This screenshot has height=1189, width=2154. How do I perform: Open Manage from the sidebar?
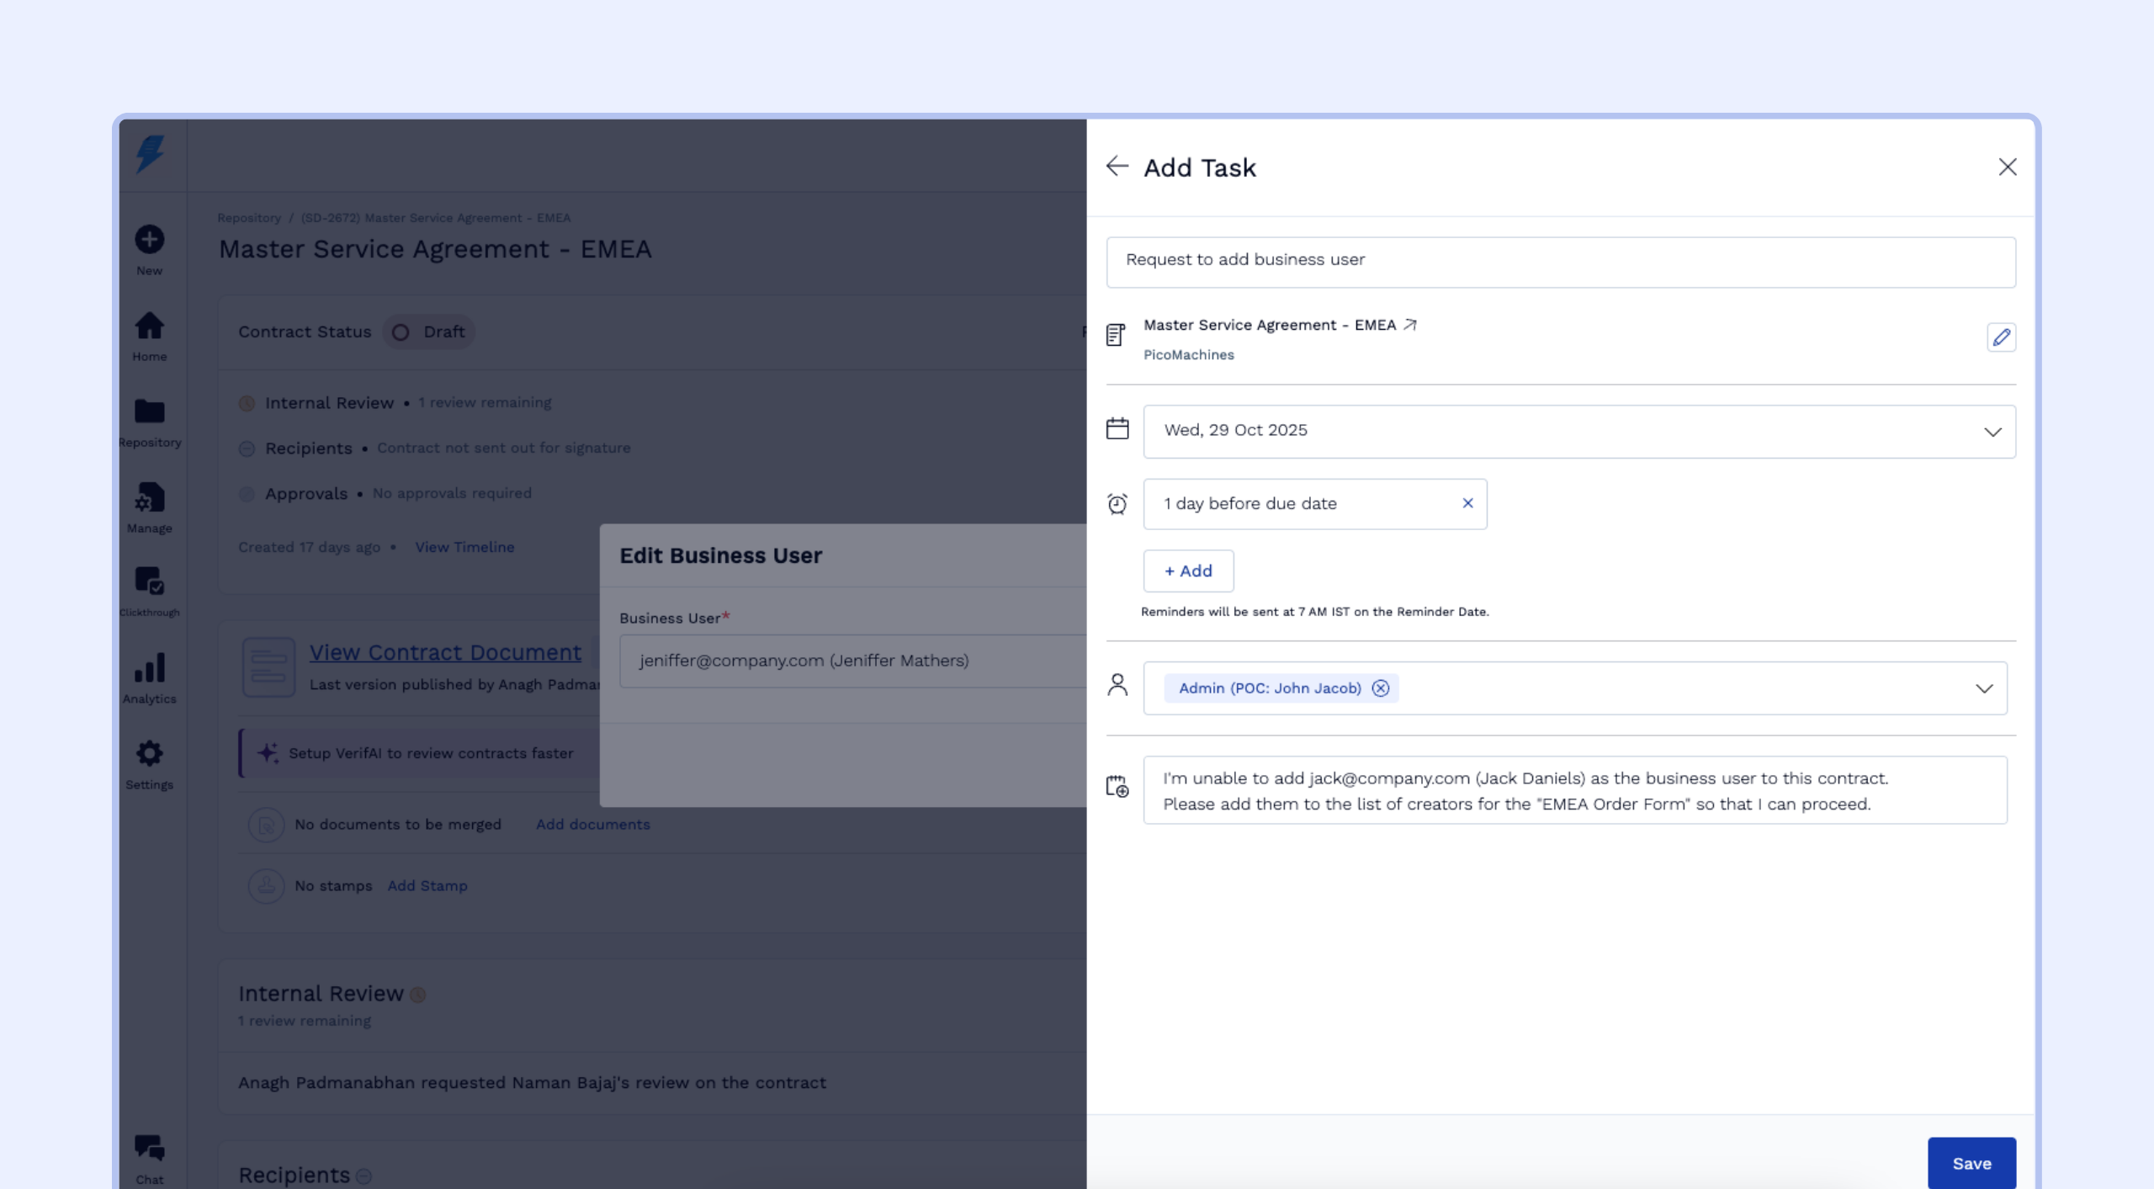click(x=150, y=507)
